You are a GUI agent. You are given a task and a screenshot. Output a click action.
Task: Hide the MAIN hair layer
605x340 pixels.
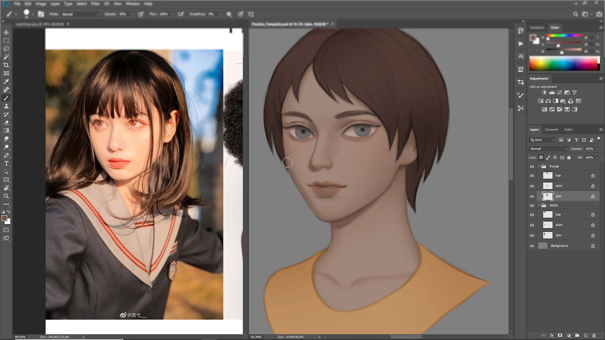click(x=532, y=215)
